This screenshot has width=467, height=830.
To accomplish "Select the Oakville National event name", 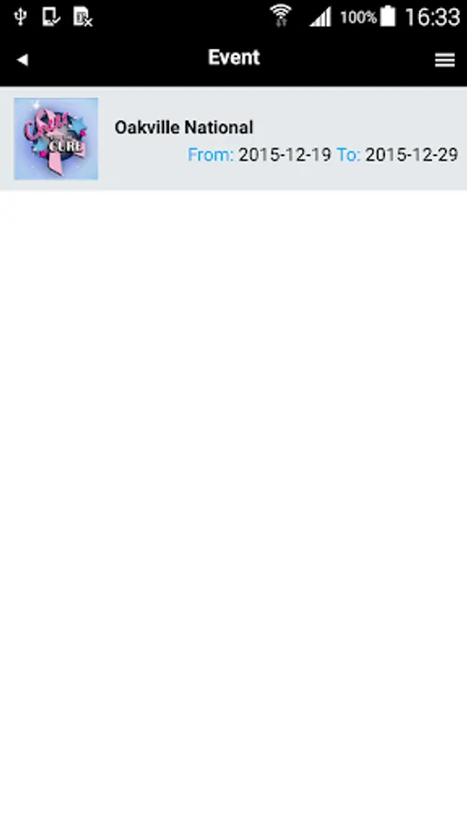I will click(x=184, y=127).
